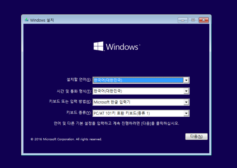Minimize the Windows 설치 window

click(183, 20)
